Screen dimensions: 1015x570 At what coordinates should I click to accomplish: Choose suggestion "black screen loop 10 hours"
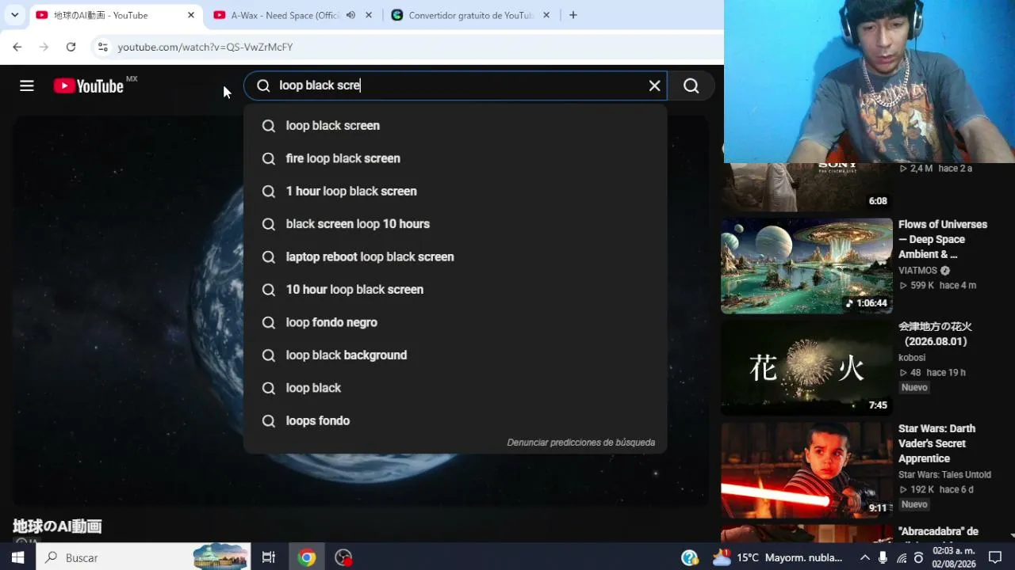(455, 224)
